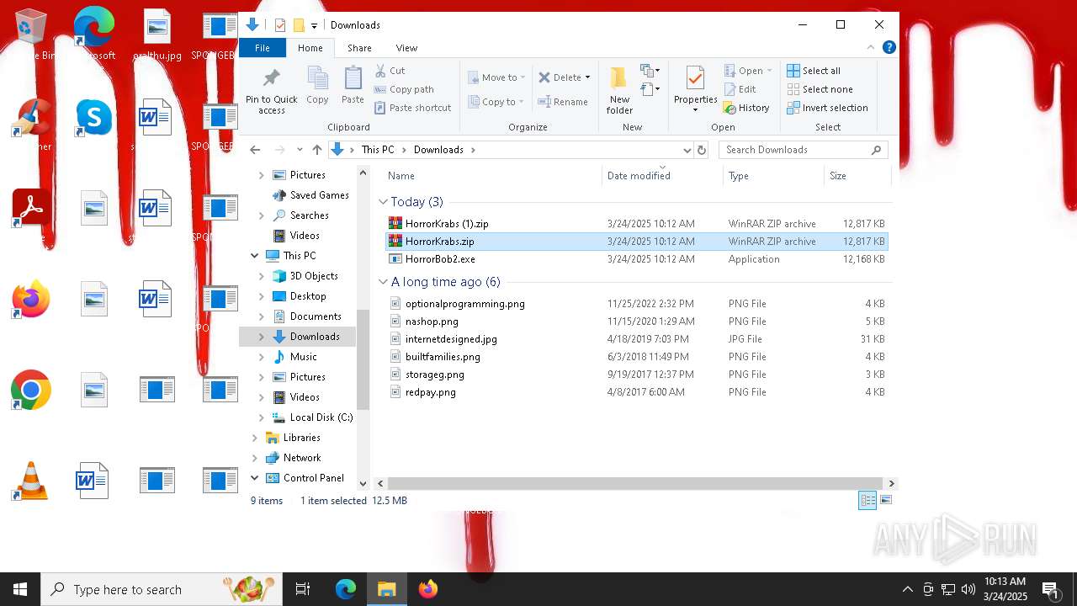Image resolution: width=1077 pixels, height=606 pixels.
Task: Sort by Size column header
Action: (857, 176)
